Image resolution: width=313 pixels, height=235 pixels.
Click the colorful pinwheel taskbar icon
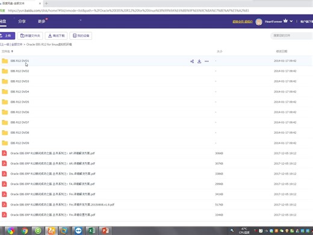(11, 231)
